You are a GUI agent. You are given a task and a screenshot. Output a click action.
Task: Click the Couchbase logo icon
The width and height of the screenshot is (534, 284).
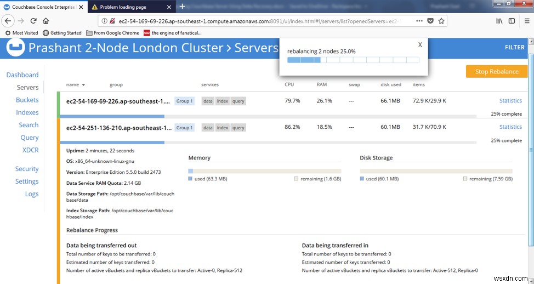[x=16, y=47]
